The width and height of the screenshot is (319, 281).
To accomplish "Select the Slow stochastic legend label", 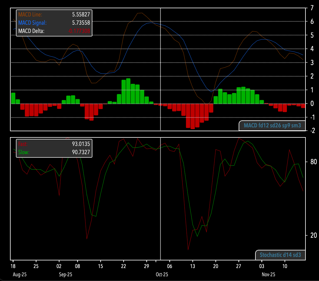I will [24, 152].
